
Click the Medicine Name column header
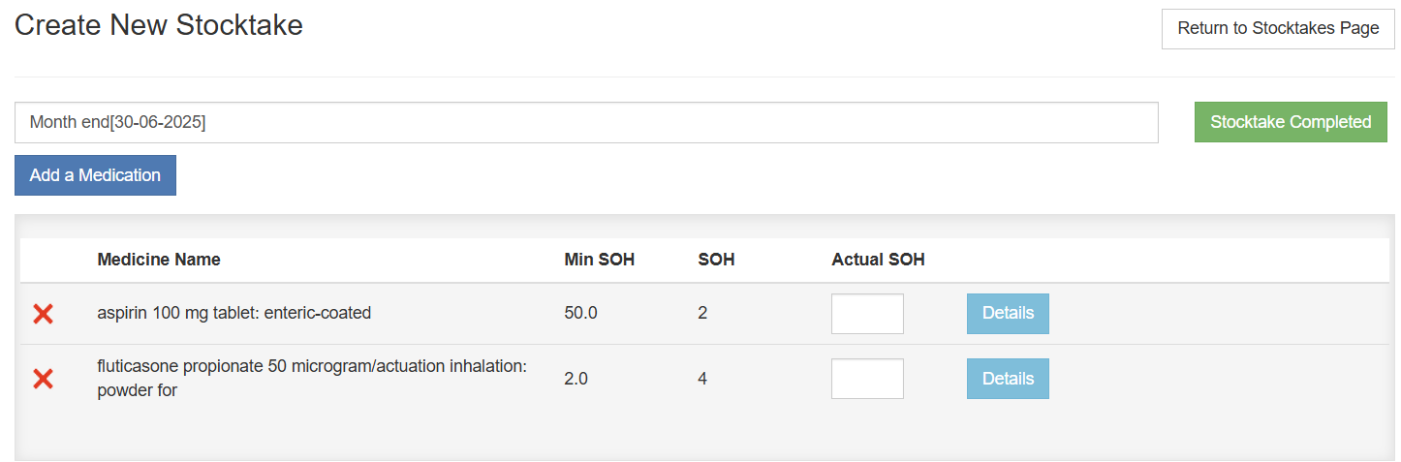[x=159, y=260]
